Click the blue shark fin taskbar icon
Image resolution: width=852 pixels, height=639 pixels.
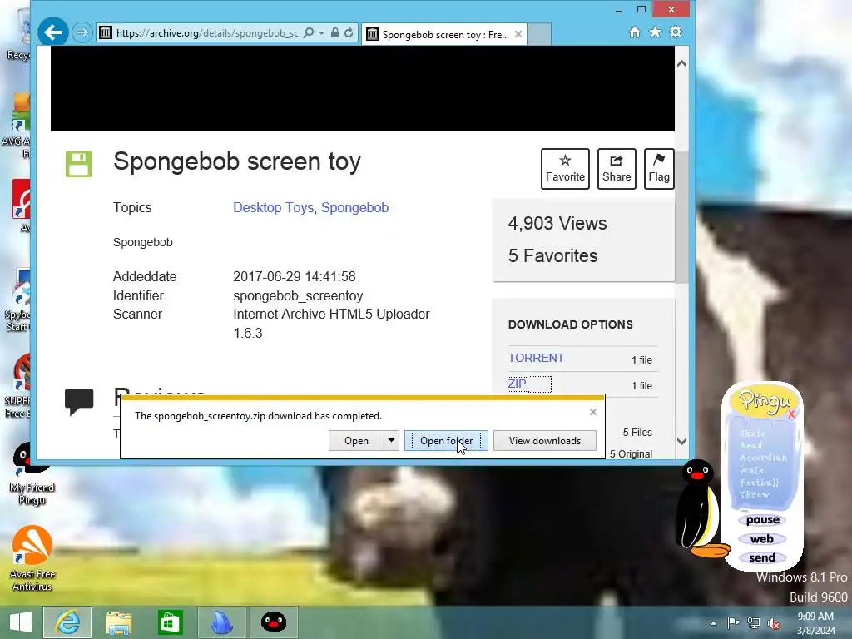[x=221, y=622]
